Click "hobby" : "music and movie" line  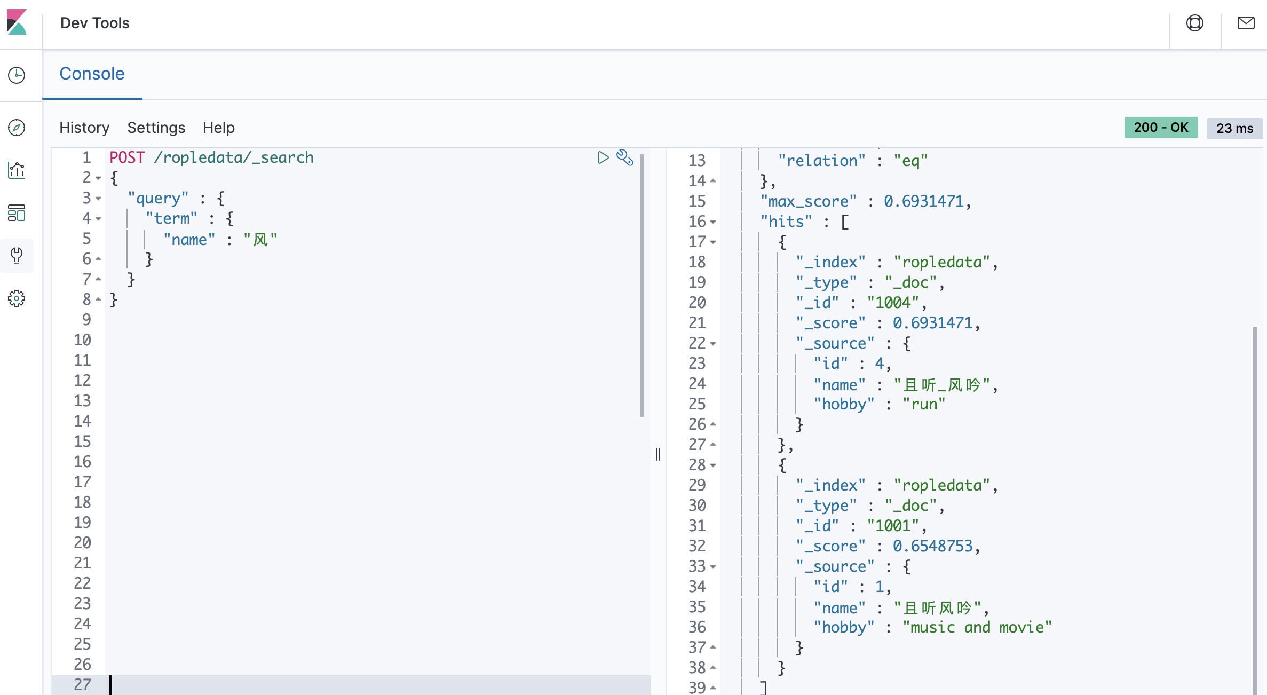tap(932, 627)
